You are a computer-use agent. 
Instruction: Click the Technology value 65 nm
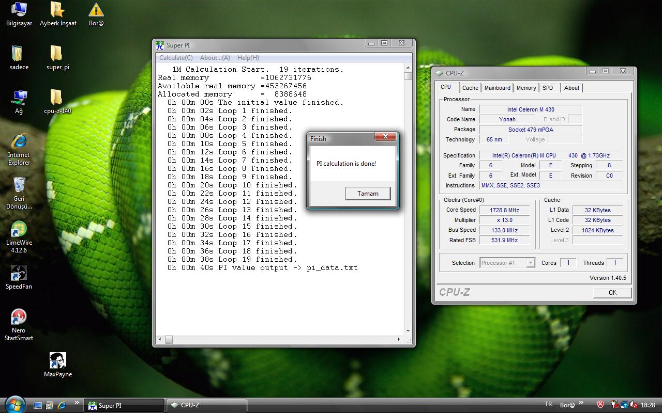tap(494, 139)
